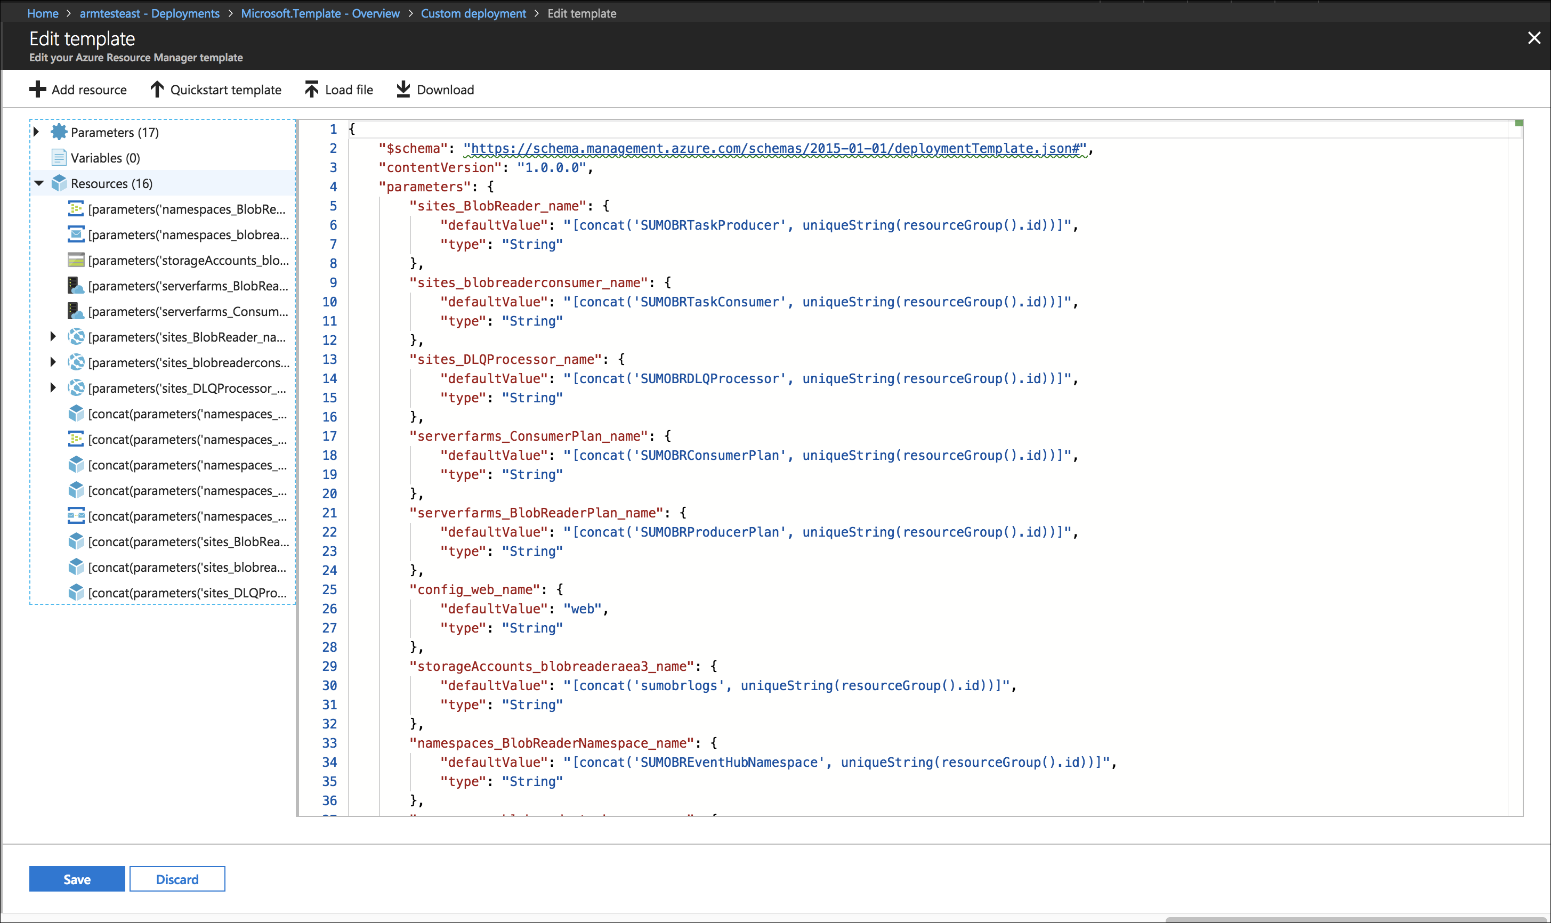Expand the sites_BlobReader_na... resource node
The width and height of the screenshot is (1551, 923).
[x=53, y=336]
